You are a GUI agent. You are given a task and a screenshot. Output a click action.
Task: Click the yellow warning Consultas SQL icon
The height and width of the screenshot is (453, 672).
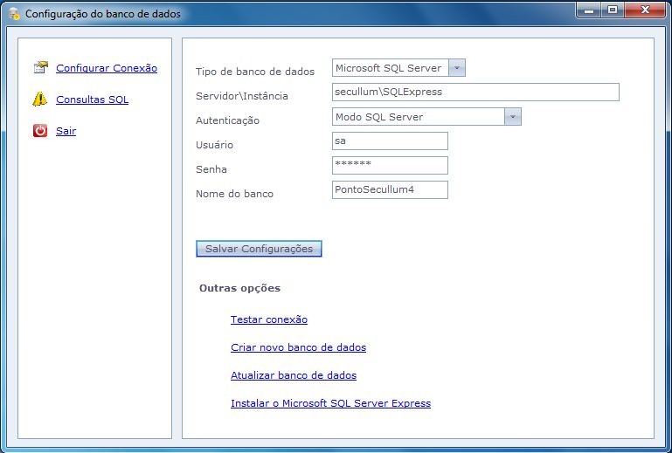click(x=40, y=100)
